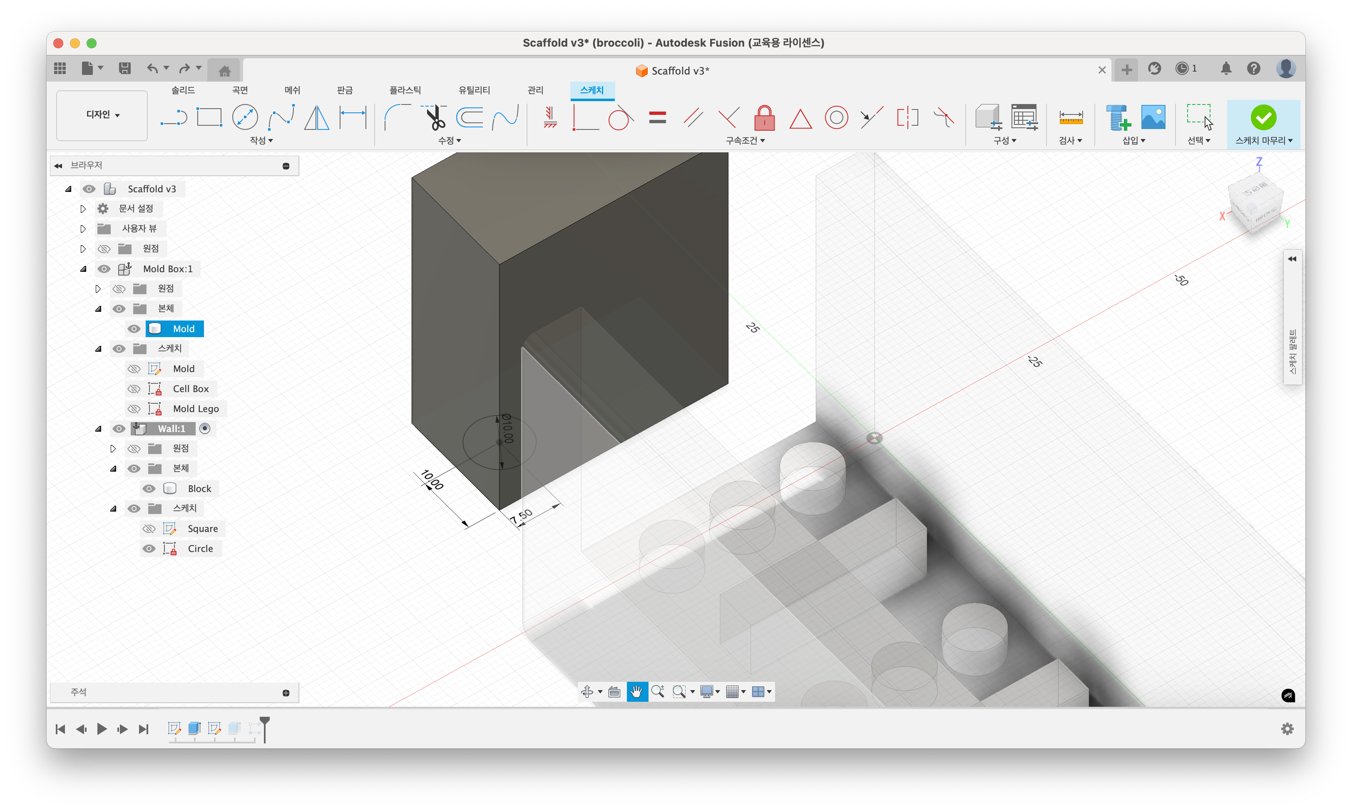
Task: Select the Fillet tool
Action: coord(398,117)
